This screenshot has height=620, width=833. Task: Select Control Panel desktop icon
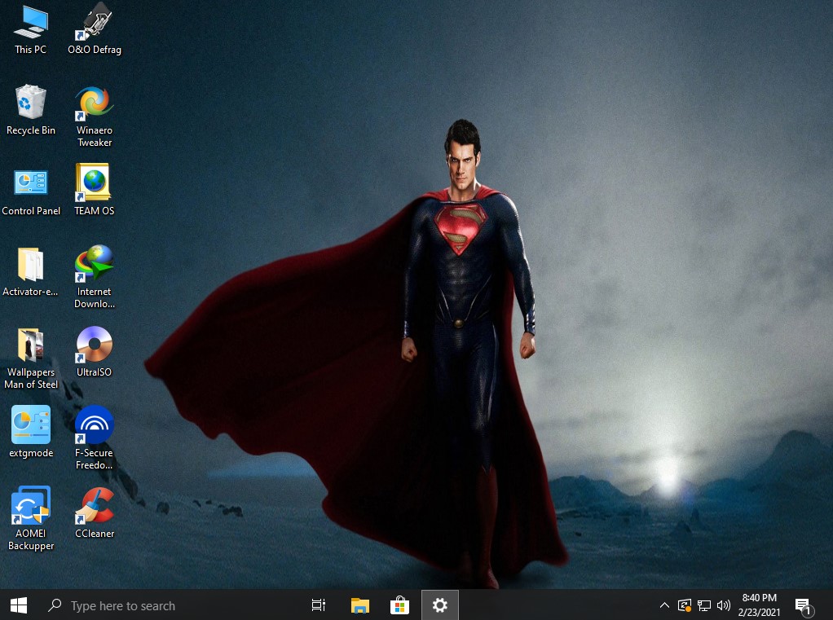[x=31, y=192]
